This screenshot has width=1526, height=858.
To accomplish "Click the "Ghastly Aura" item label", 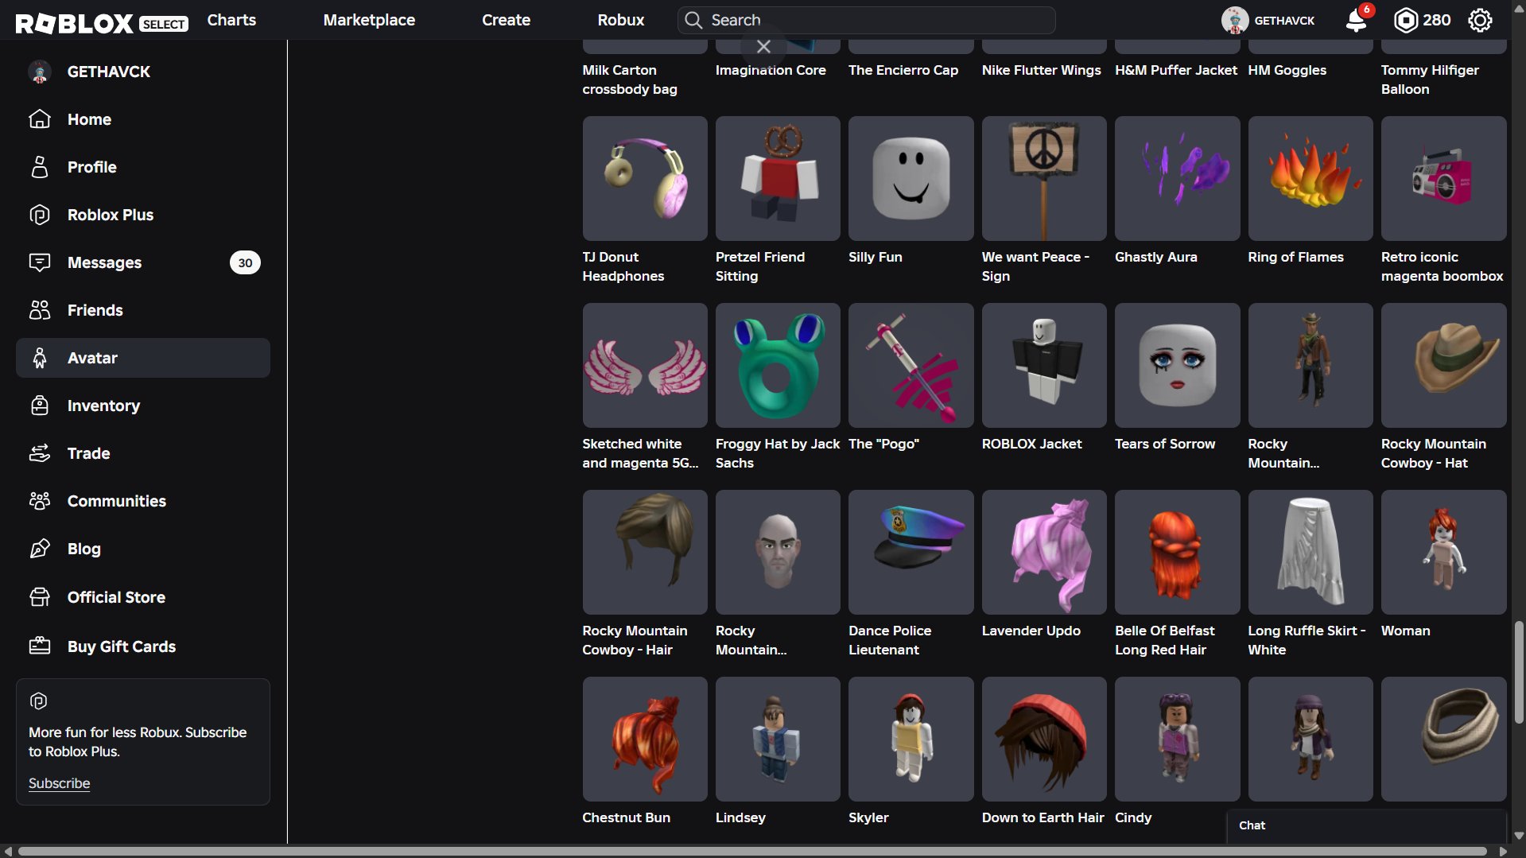I will pyautogui.click(x=1155, y=257).
